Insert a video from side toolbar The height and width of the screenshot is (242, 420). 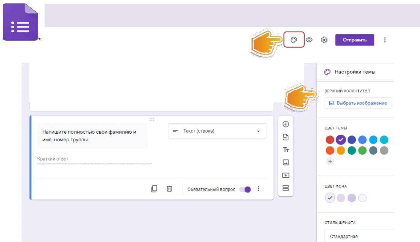(x=286, y=175)
